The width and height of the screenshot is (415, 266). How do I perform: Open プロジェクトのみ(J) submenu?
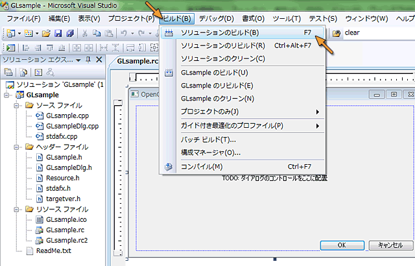pos(242,112)
